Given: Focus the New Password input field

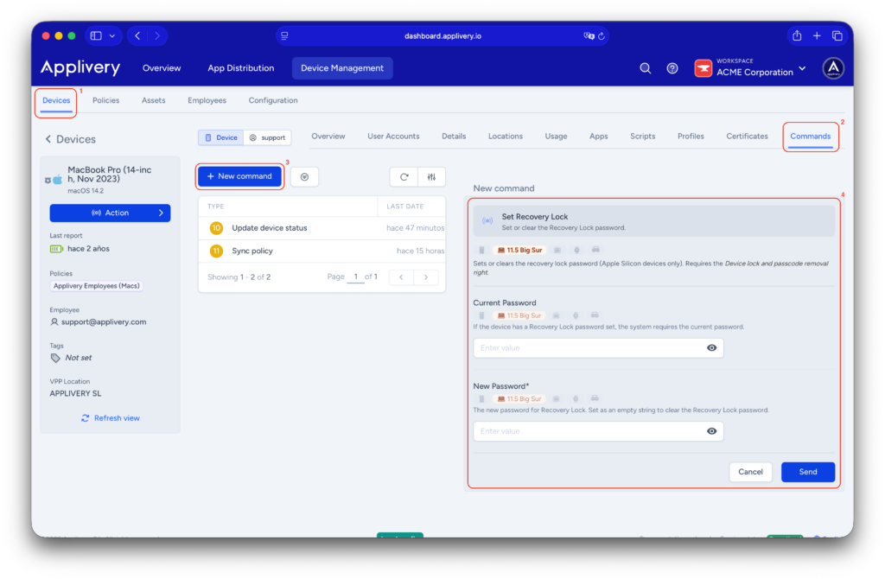Looking at the screenshot, I should click(588, 431).
